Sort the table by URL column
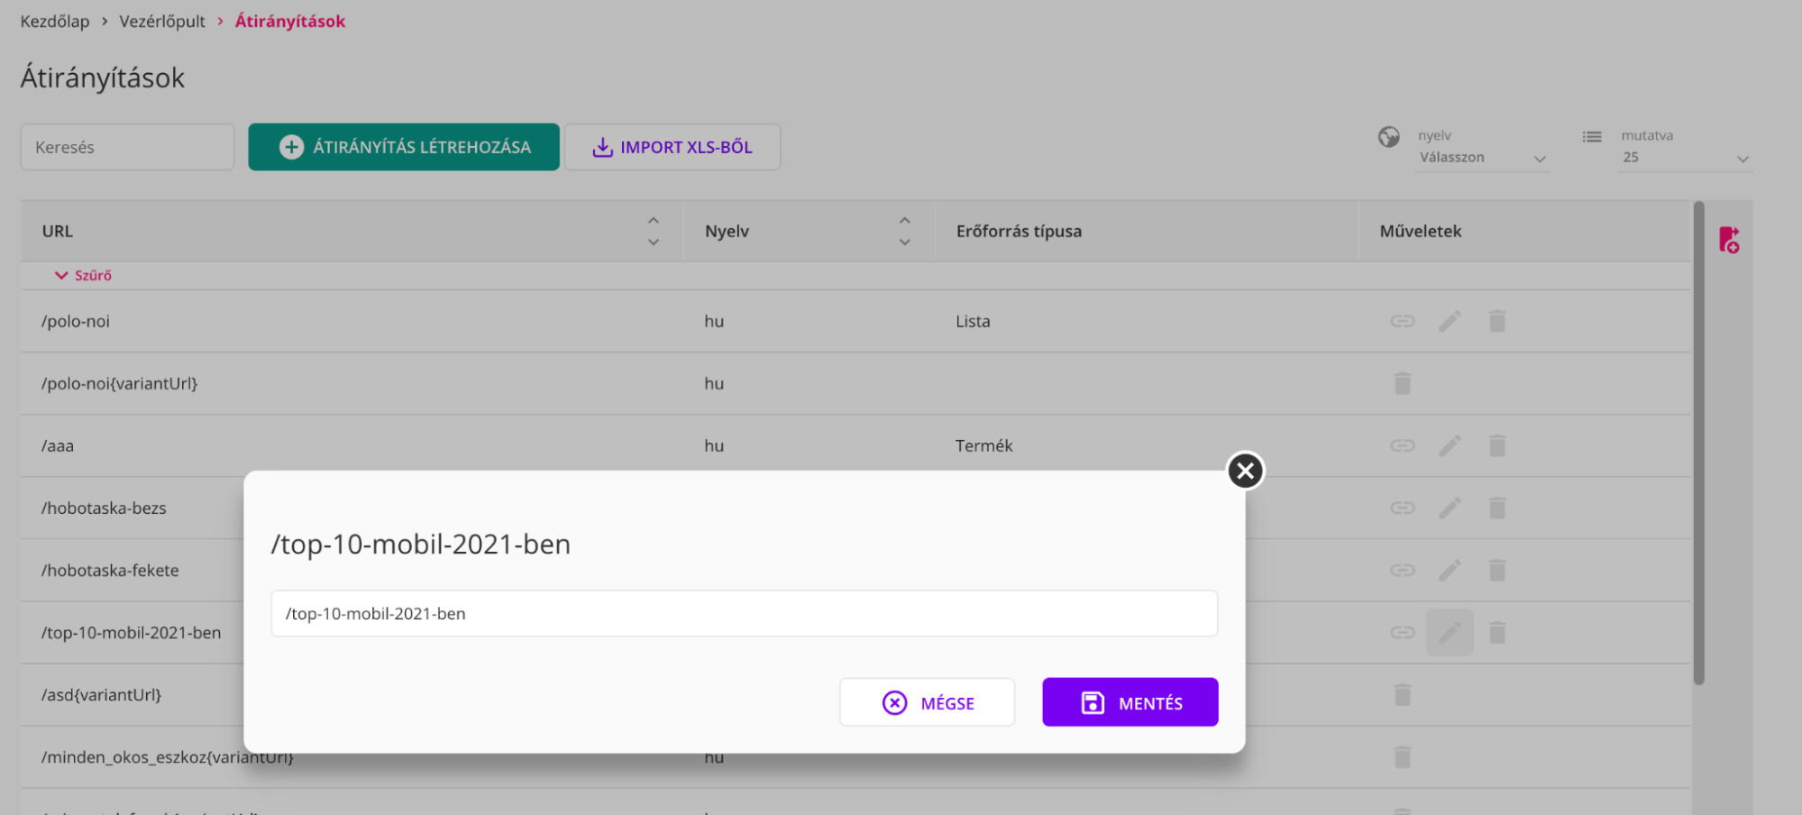Image resolution: width=1802 pixels, height=815 pixels. click(x=653, y=231)
